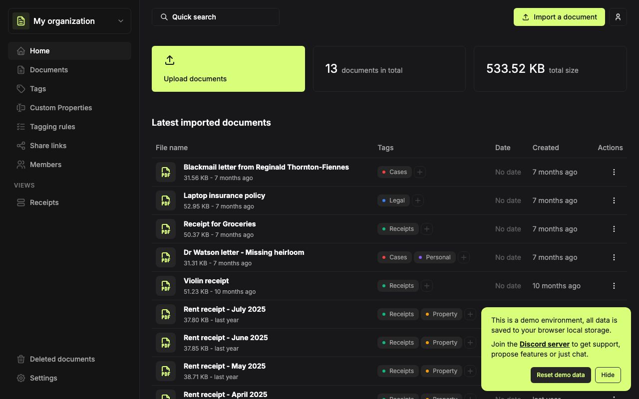Open Home in the sidebar
This screenshot has width=639, height=399.
(x=69, y=51)
